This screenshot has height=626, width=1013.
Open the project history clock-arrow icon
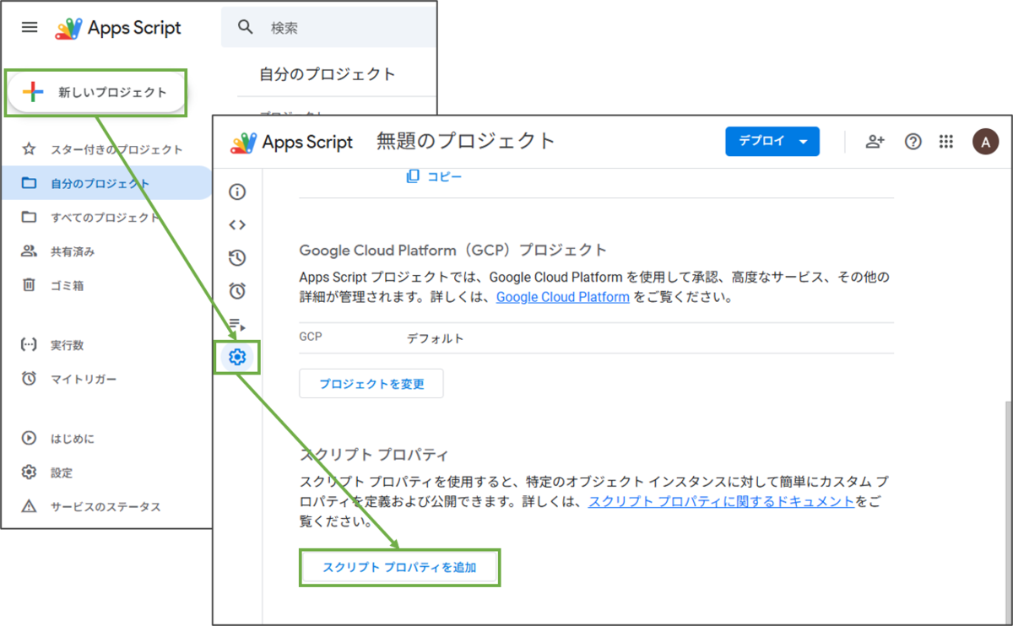237,258
